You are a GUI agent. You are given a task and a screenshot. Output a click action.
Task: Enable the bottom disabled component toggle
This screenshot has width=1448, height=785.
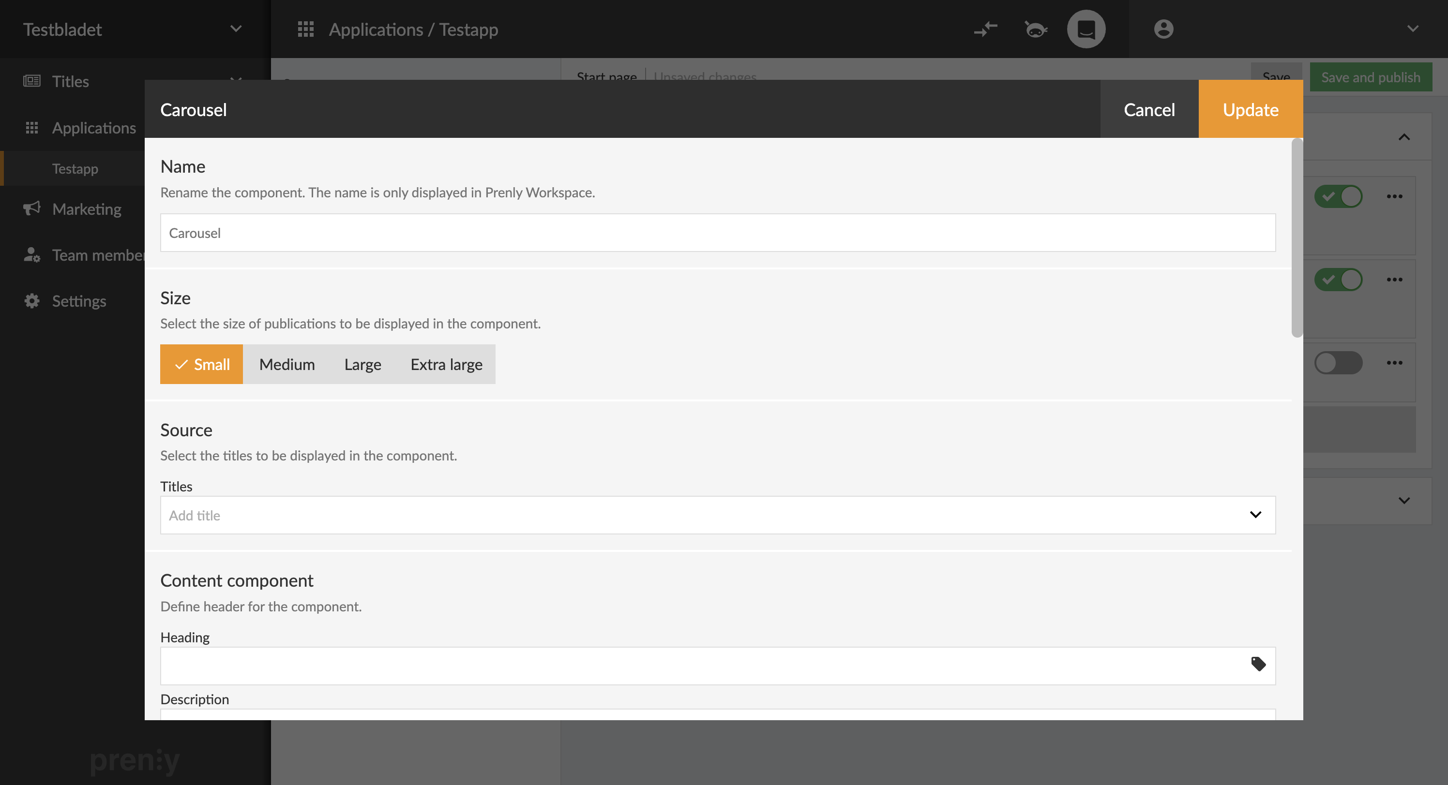pos(1339,362)
